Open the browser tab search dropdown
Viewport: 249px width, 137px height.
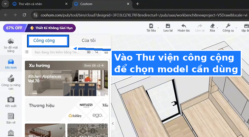pyautogui.click(x=5, y=4)
